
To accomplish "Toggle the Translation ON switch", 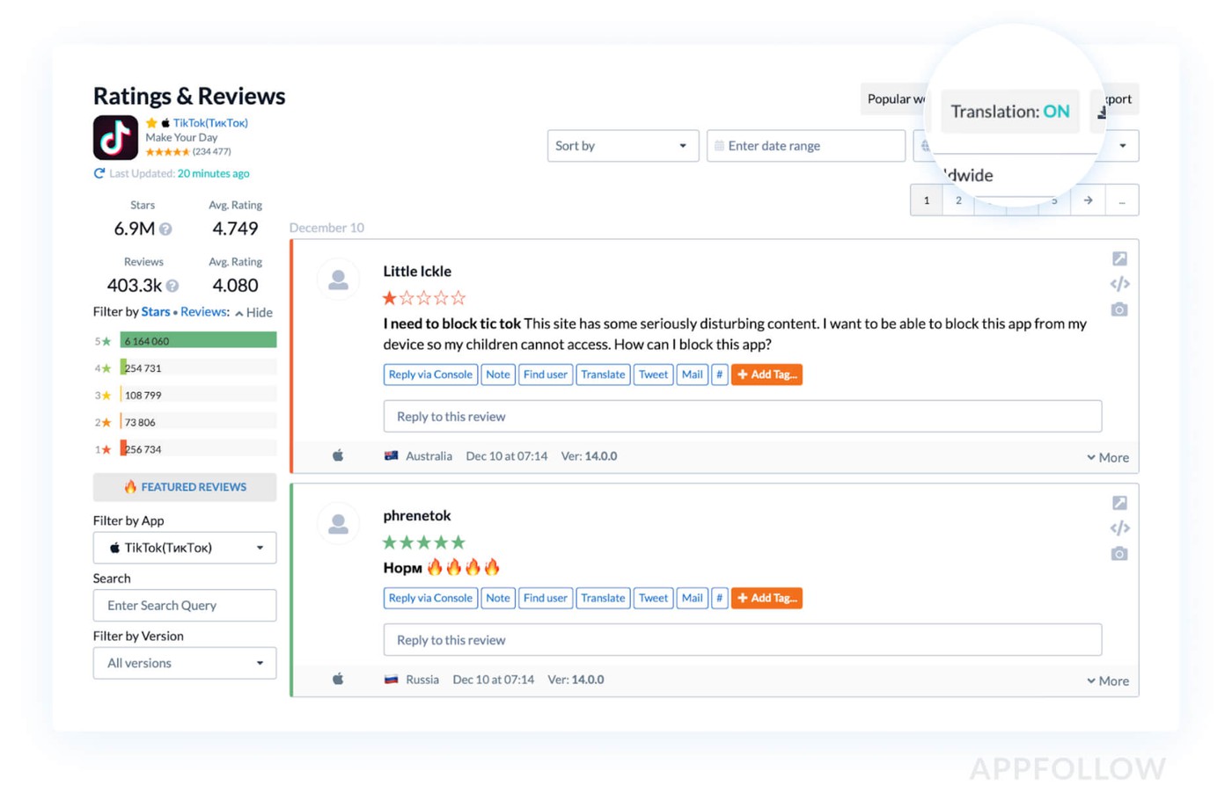I will click(x=1009, y=112).
